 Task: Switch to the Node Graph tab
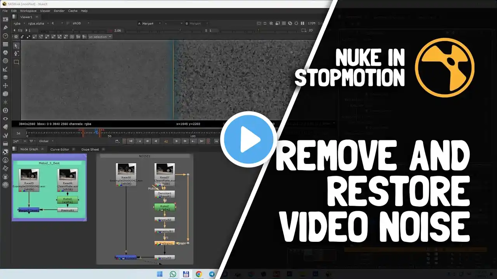[29, 149]
